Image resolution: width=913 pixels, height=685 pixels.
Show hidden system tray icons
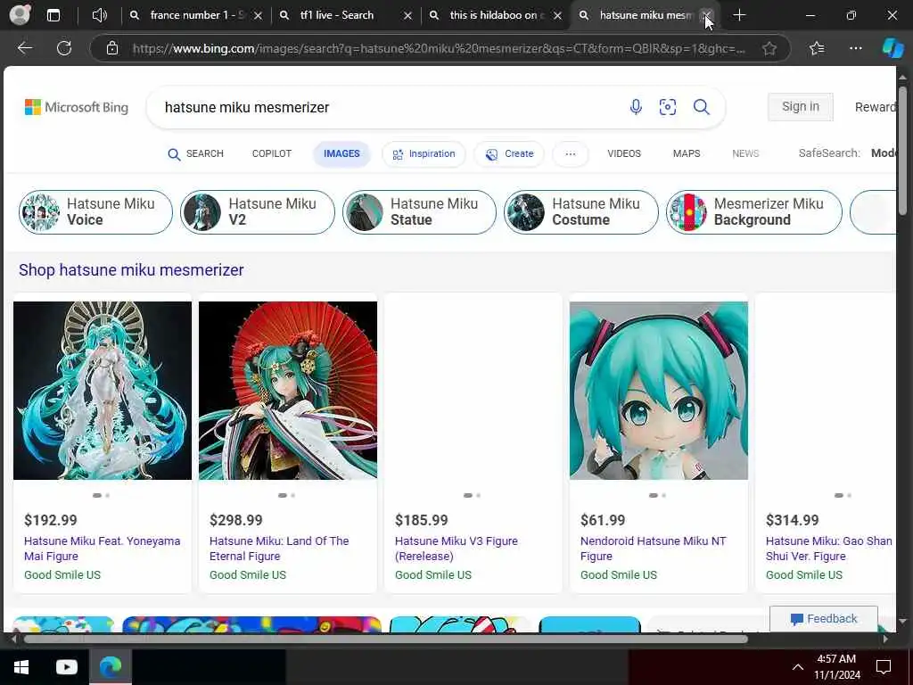tap(798, 667)
